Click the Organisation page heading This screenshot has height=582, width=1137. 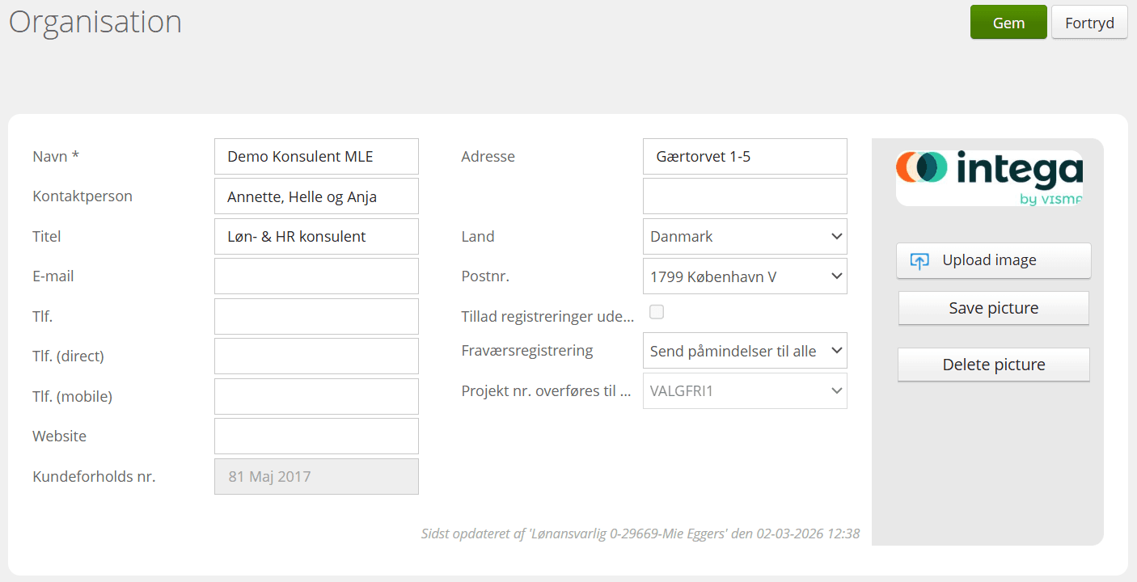coord(95,22)
